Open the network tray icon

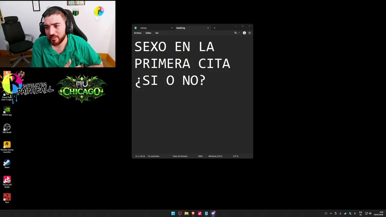coord(366,213)
